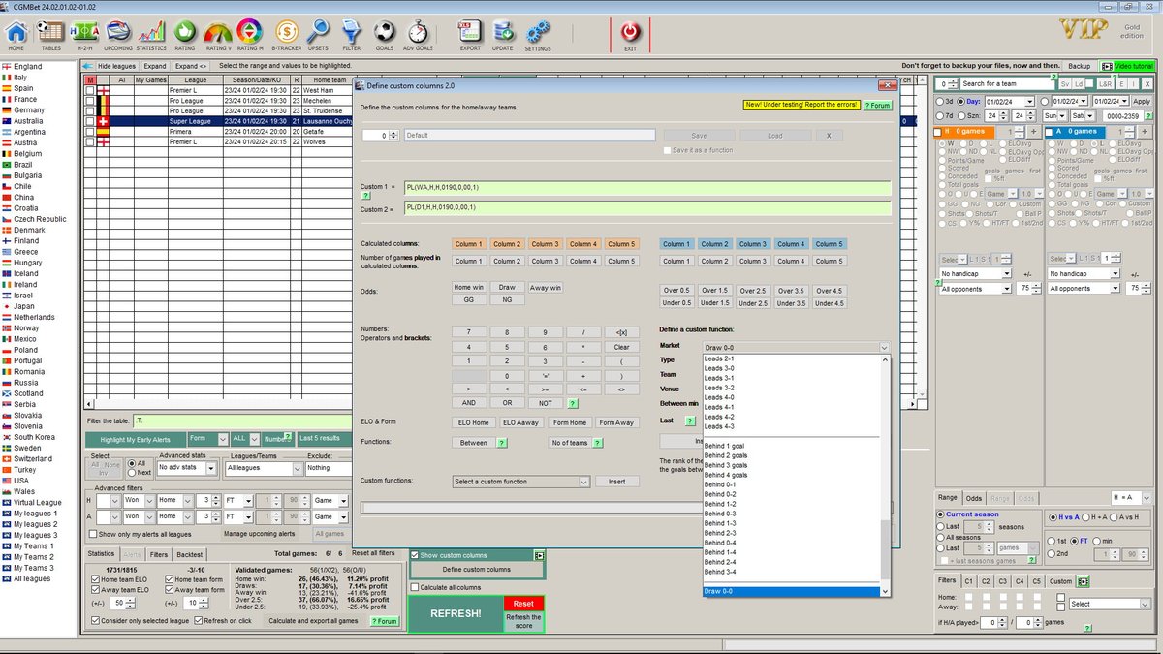Open the UPSETS magnifier icon
1163x654 pixels.
coord(318,35)
